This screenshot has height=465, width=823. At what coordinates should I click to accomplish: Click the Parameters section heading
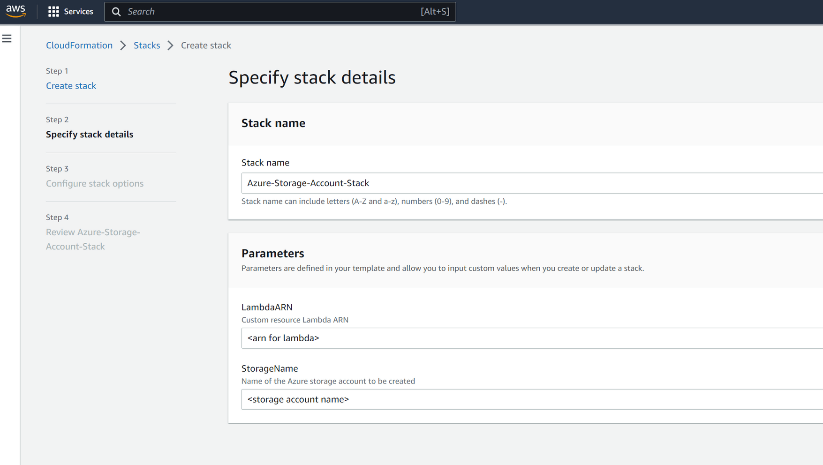click(273, 253)
